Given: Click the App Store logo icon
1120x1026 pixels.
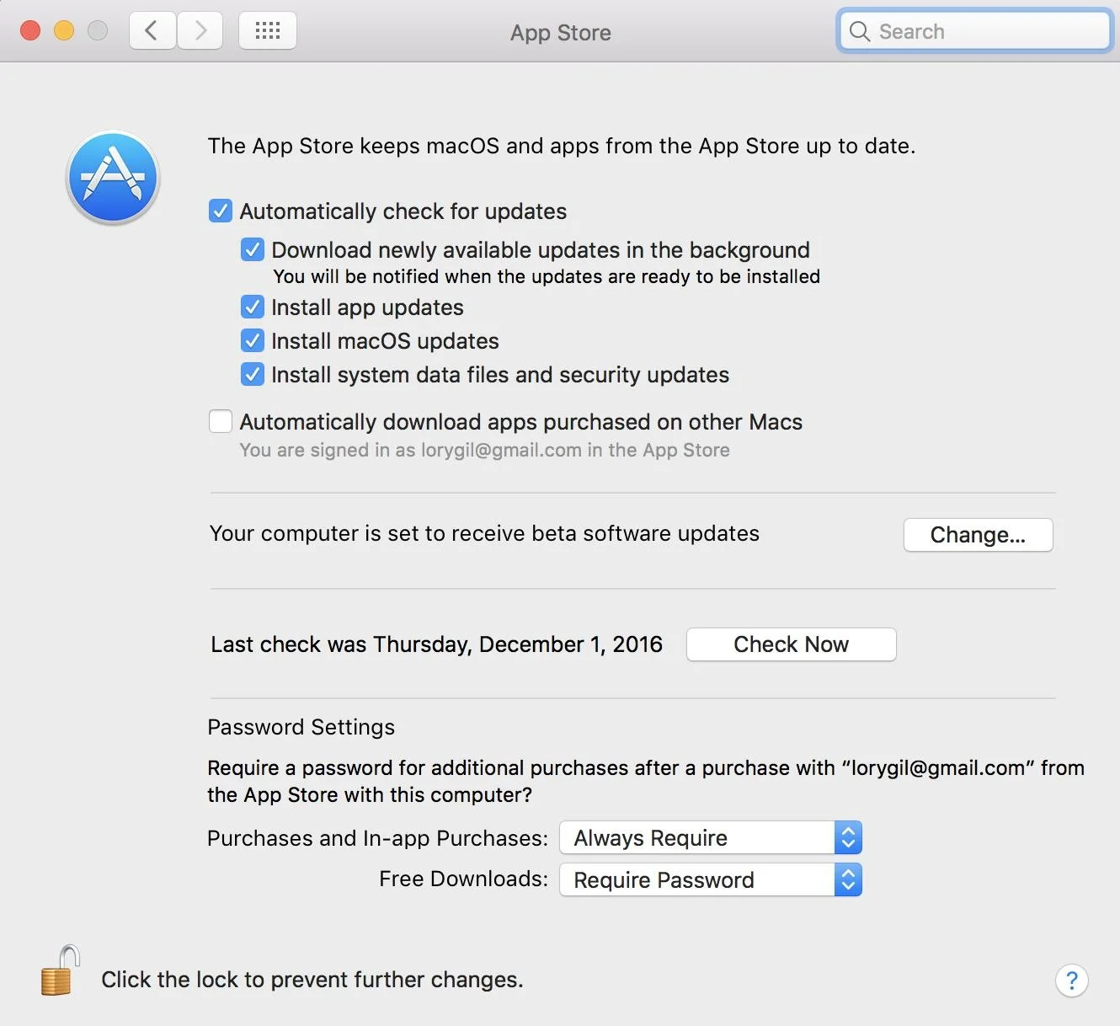Looking at the screenshot, I should pyautogui.click(x=113, y=178).
